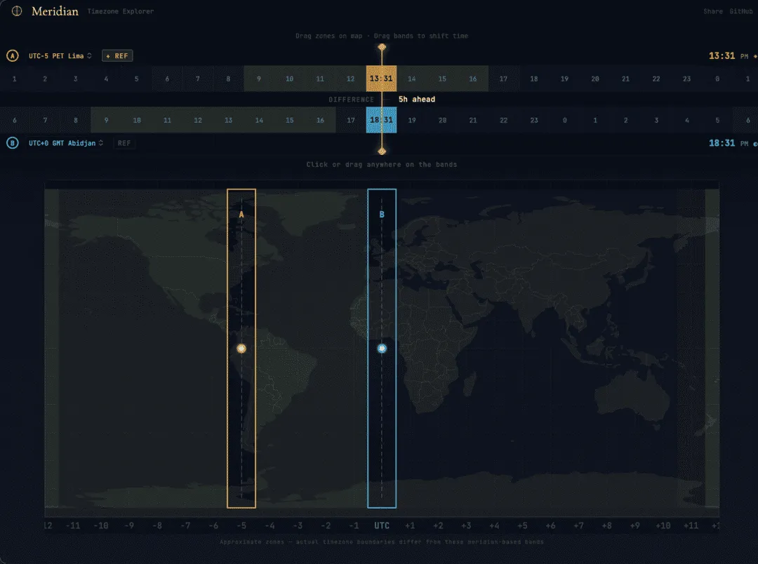Click the Share link
Screen dimensions: 758x564
[x=712, y=11]
